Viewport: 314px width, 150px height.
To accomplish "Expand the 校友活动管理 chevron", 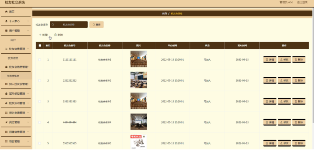I will click(x=28, y=103).
